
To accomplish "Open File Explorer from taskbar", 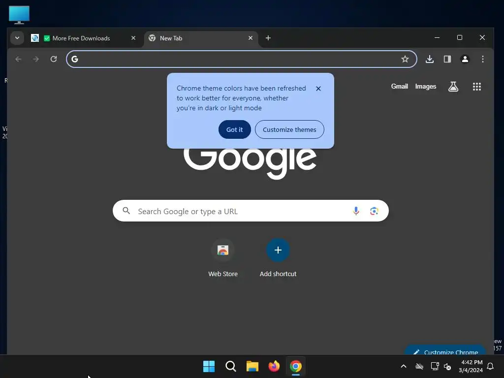I will coord(252,366).
